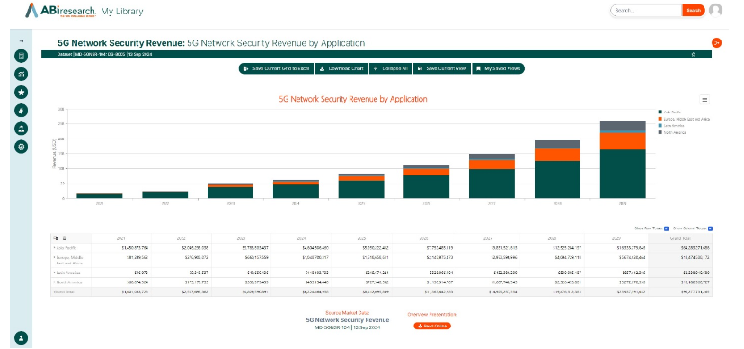Click the Download Chart button

point(341,69)
